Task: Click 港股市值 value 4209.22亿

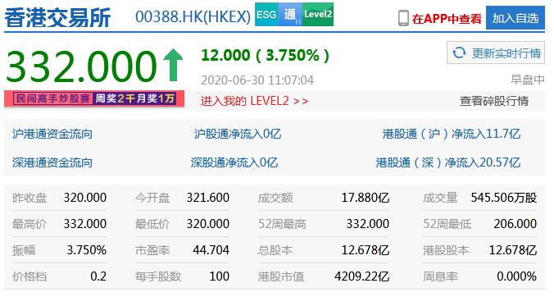Action: point(362,276)
